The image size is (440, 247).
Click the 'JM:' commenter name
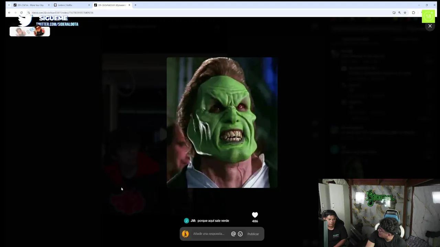193,221
